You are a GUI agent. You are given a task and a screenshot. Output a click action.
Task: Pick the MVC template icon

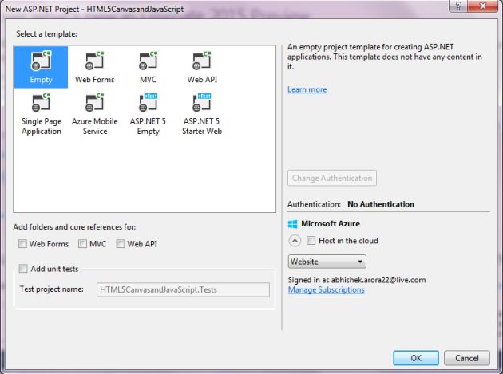(149, 61)
